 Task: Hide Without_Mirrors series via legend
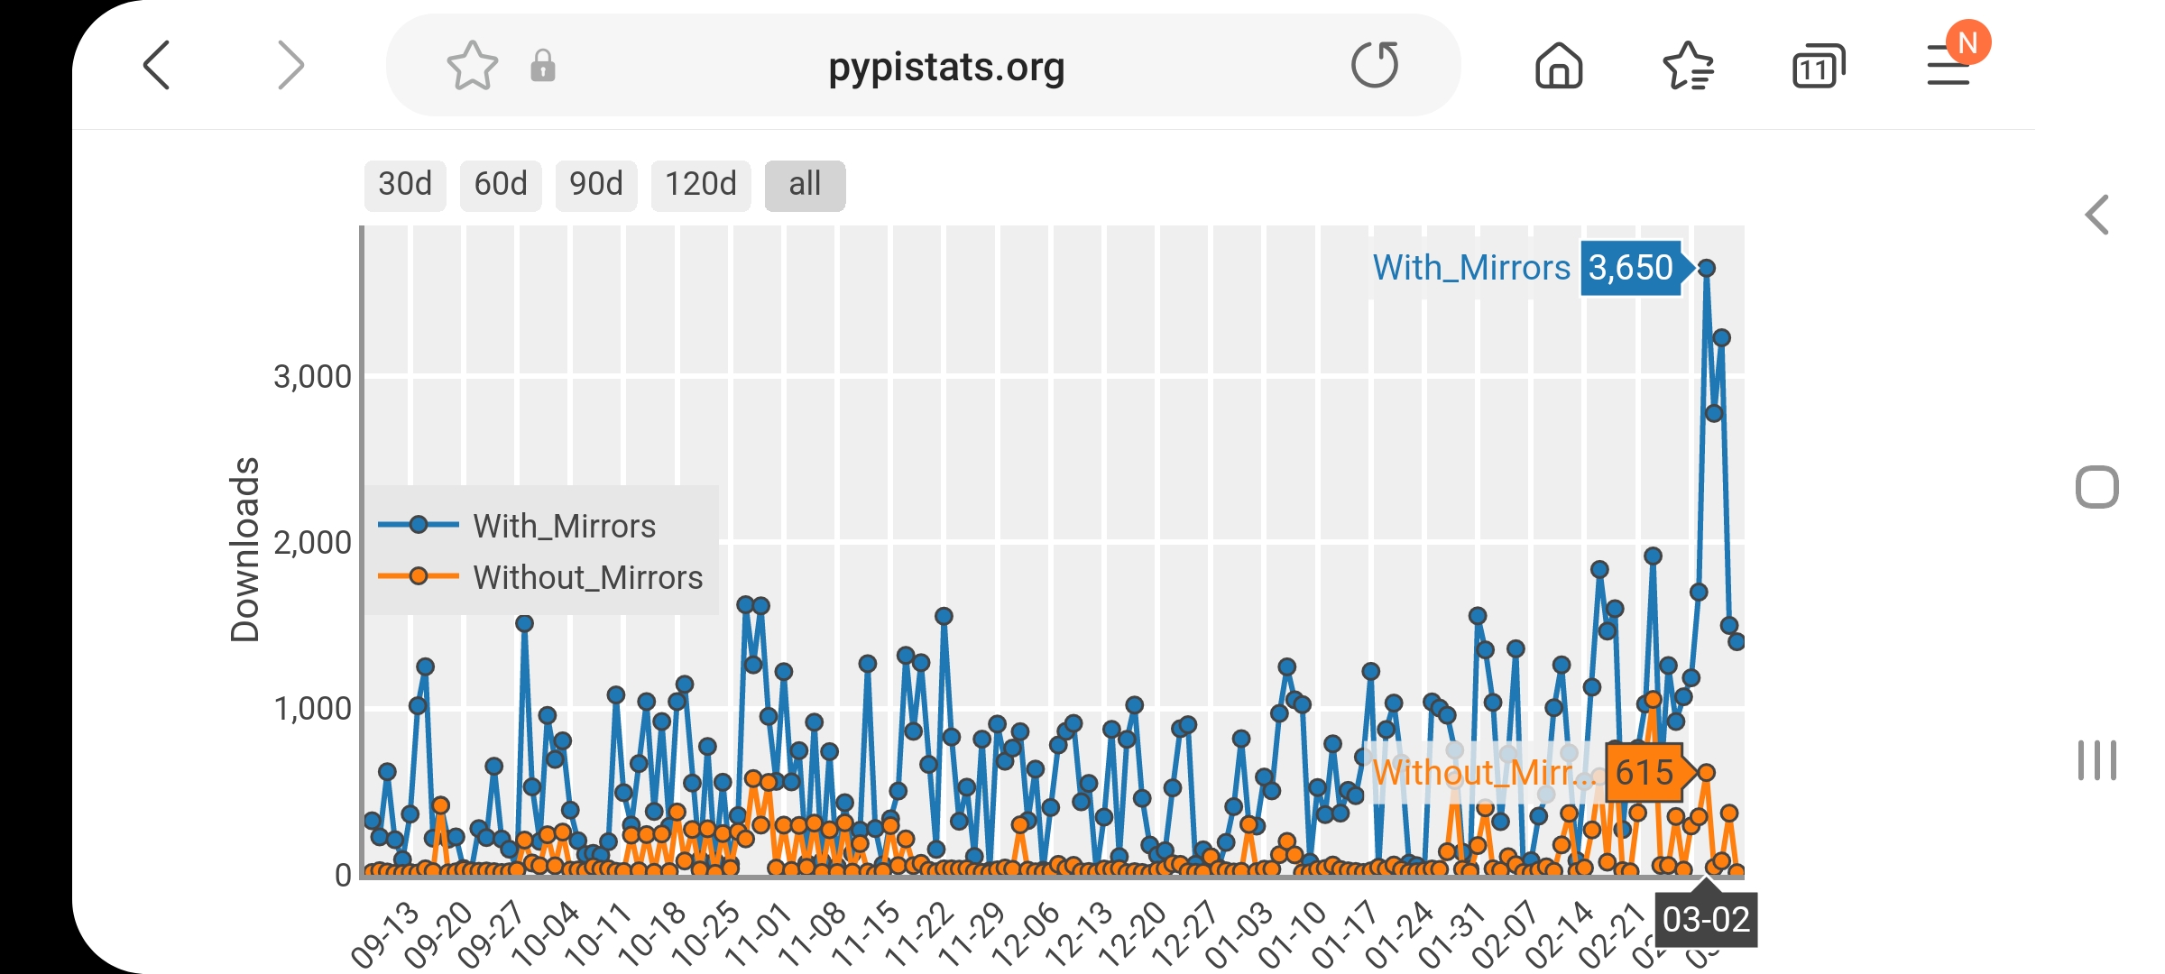point(587,577)
